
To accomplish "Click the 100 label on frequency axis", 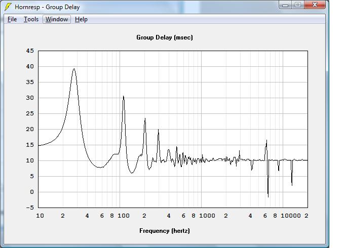I will coord(123,216).
